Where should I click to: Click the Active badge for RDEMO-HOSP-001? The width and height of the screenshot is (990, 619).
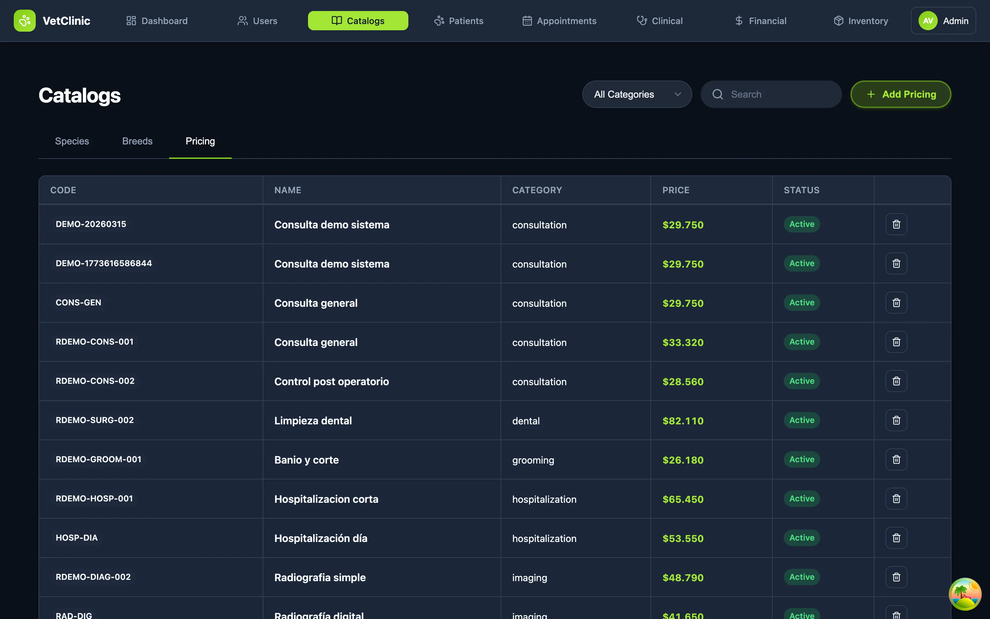click(x=801, y=499)
